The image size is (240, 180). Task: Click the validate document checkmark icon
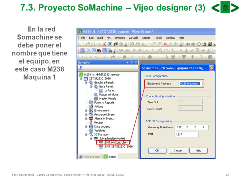coord(104,44)
